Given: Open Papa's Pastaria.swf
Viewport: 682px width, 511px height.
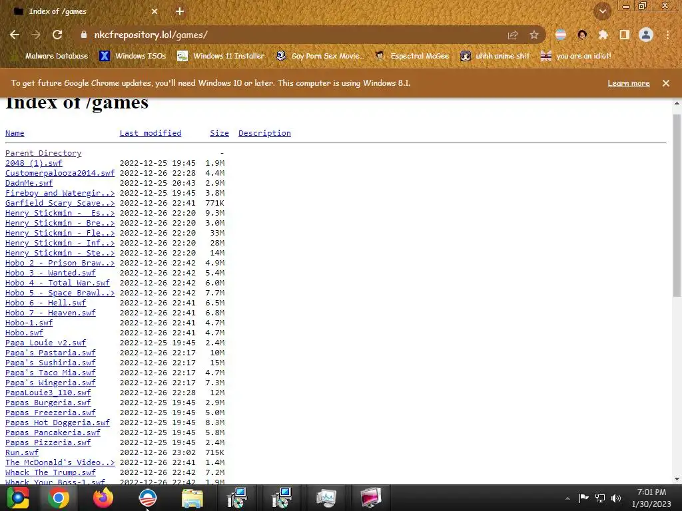Looking at the screenshot, I should coord(51,353).
